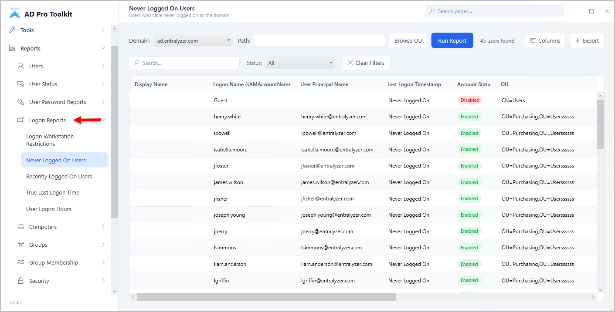Click the Users person icon in sidebar
The width and height of the screenshot is (615, 312).
tap(21, 66)
